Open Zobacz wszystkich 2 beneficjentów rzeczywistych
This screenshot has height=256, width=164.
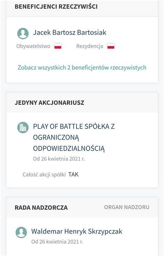[82, 68]
